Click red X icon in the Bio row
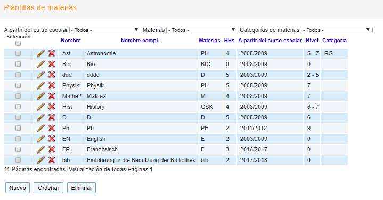Screen dimensions: 383x200 (52, 64)
